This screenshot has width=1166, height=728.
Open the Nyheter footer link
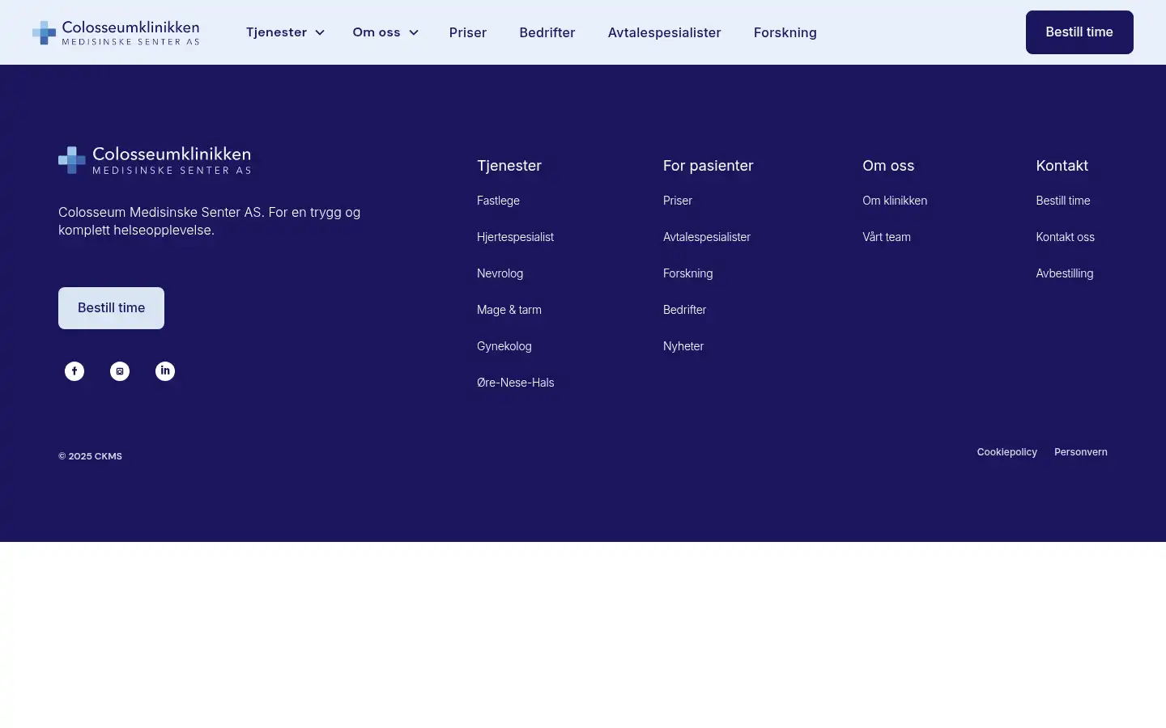click(683, 346)
